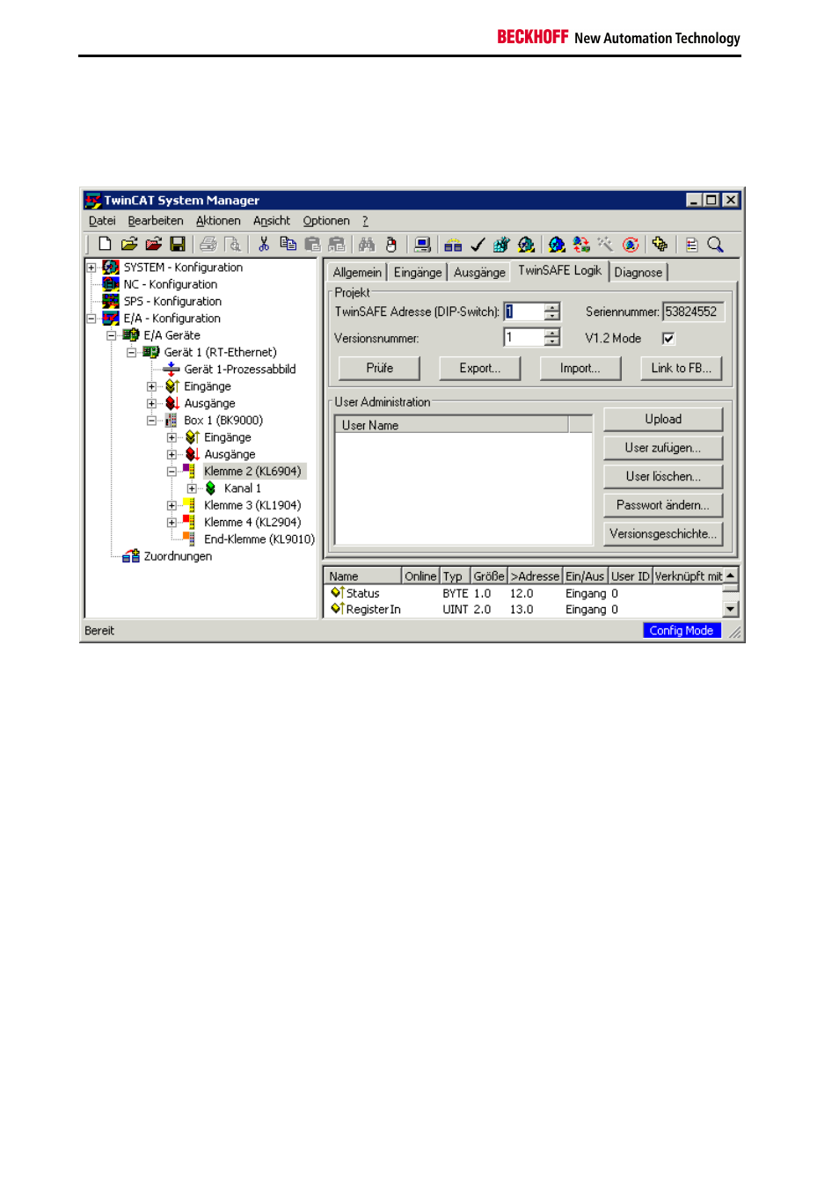
Task: Click the New file toolbar icon
Action: pyautogui.click(x=105, y=245)
